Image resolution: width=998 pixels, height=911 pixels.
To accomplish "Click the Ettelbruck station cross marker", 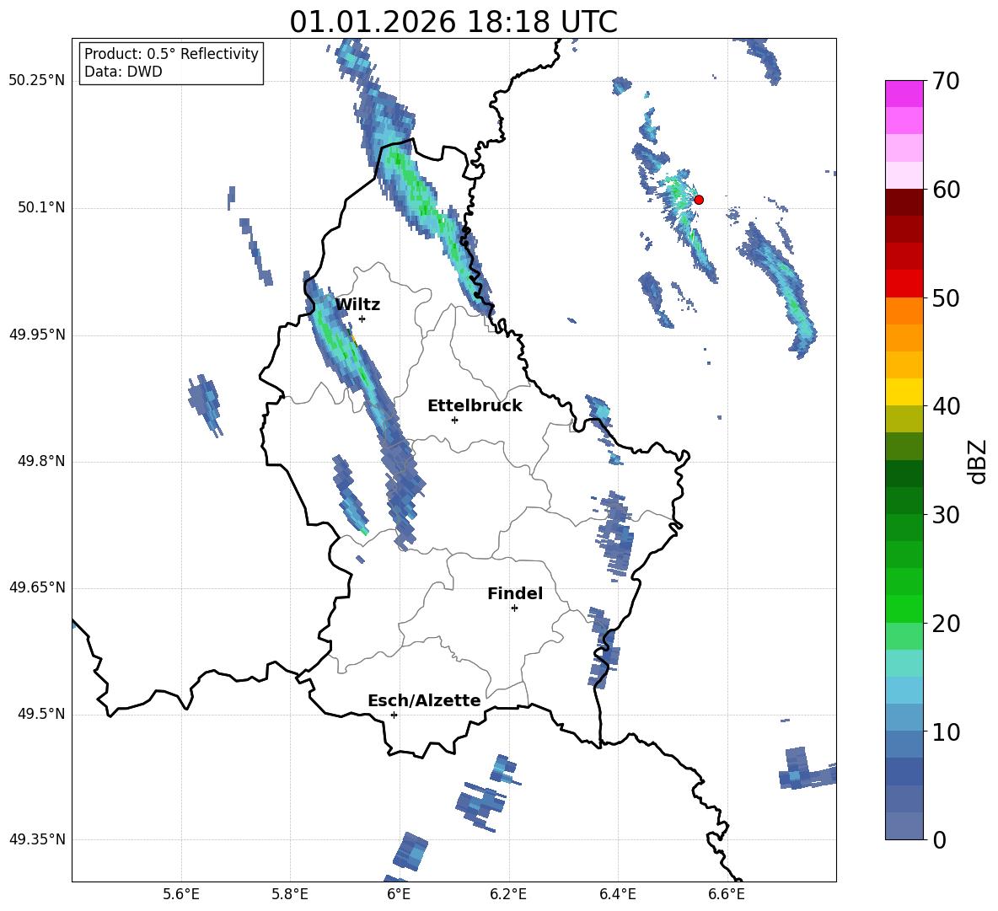I will point(454,420).
